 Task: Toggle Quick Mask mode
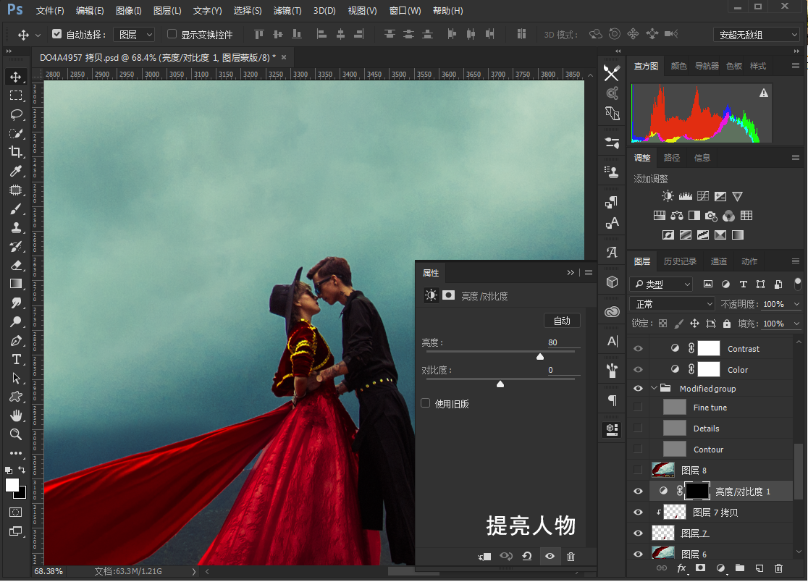(16, 512)
